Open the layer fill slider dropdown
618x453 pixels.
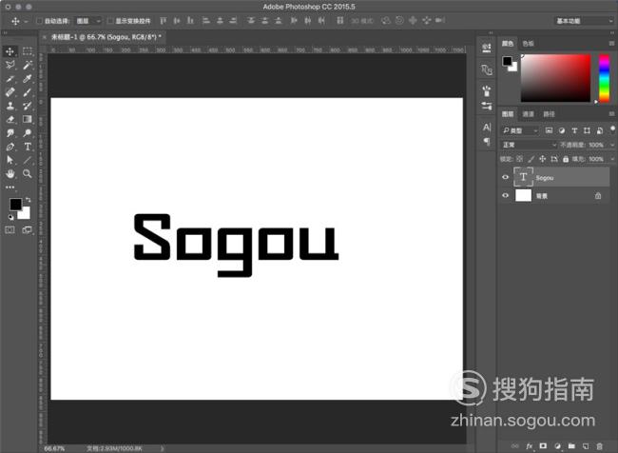[x=612, y=159]
